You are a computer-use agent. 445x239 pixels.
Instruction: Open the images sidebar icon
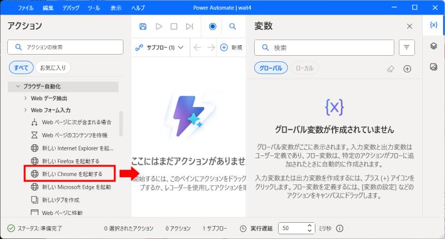[x=434, y=66]
